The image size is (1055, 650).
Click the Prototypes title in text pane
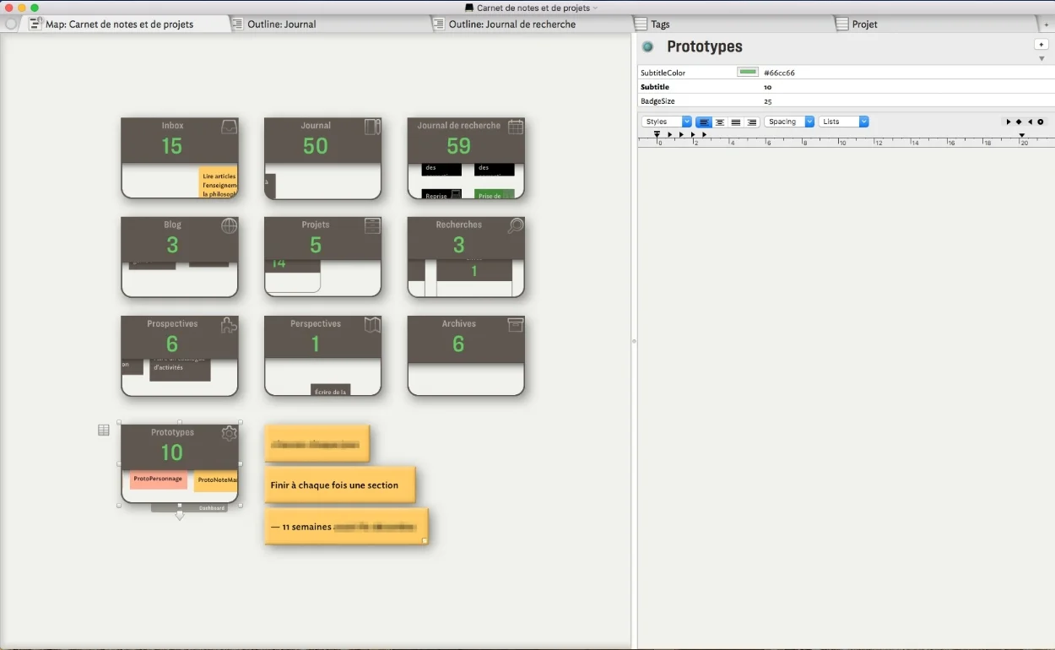[705, 47]
